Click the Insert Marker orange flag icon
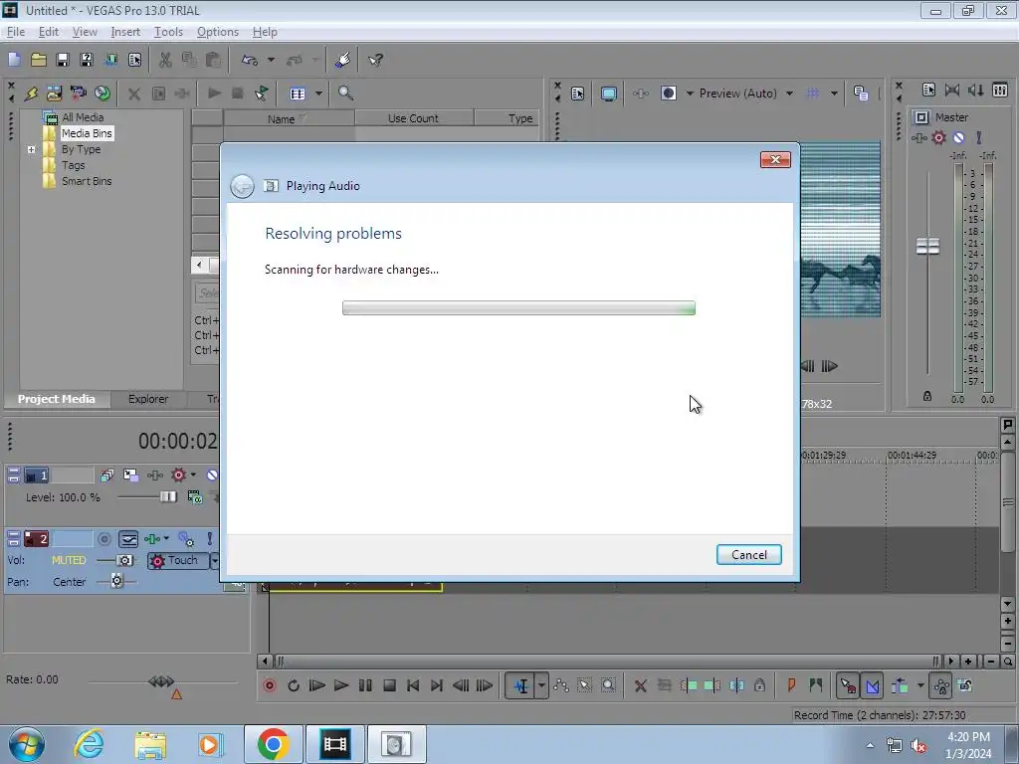This screenshot has width=1019, height=764. click(791, 685)
